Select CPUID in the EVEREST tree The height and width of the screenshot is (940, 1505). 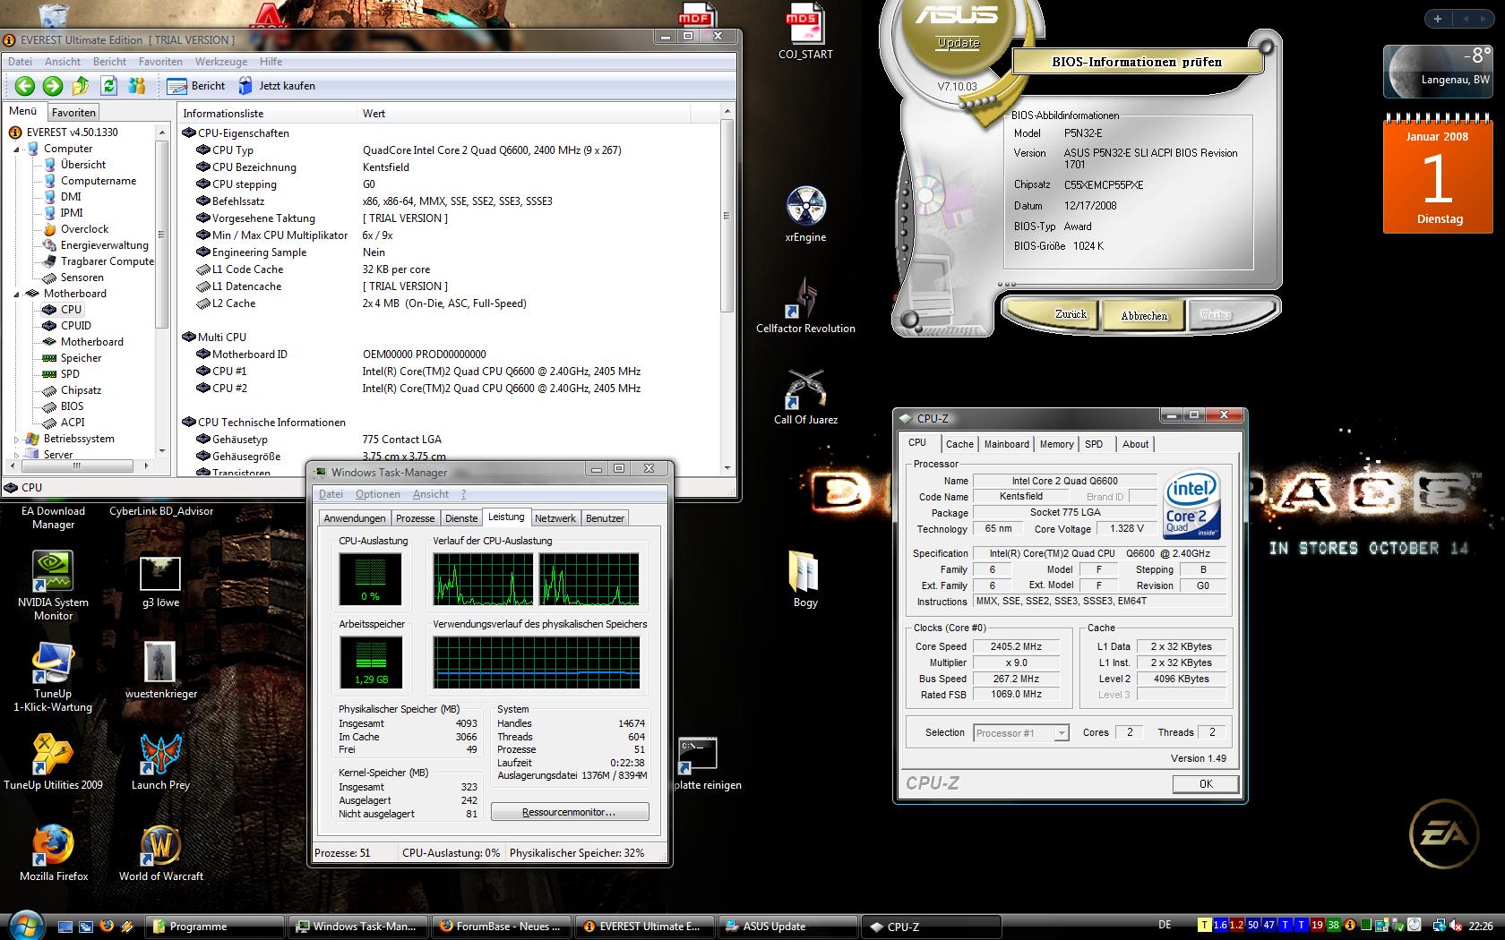[76, 326]
